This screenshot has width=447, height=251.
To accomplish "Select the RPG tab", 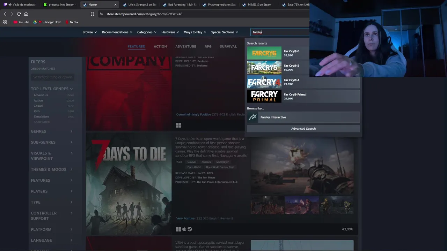I will pos(208,46).
